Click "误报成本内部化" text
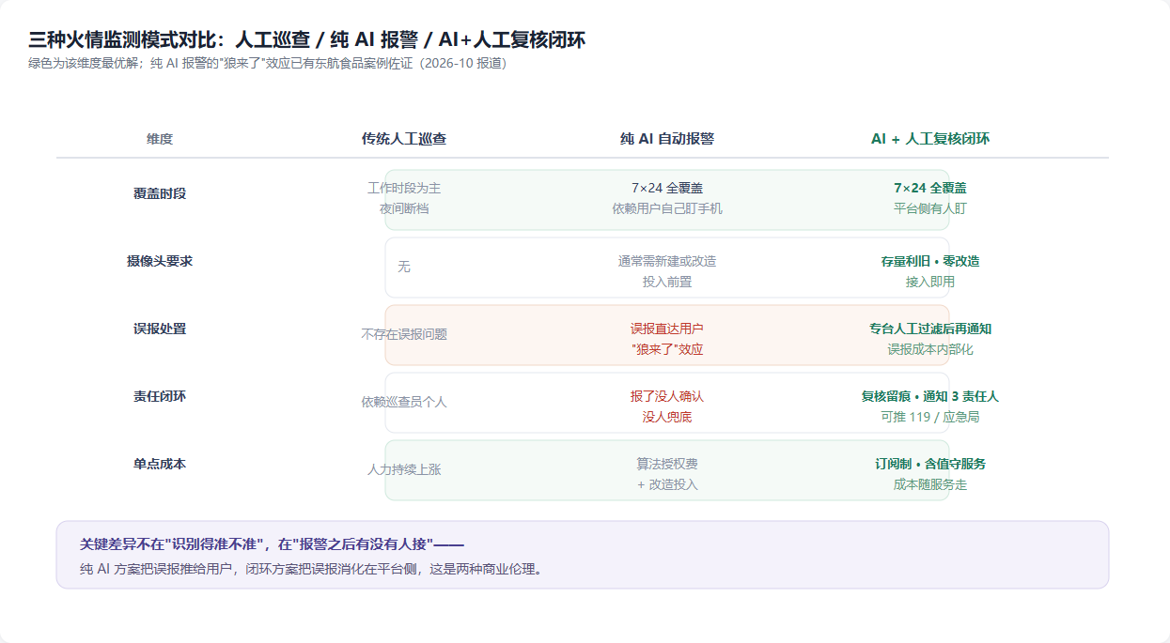The image size is (1170, 643). tap(930, 349)
